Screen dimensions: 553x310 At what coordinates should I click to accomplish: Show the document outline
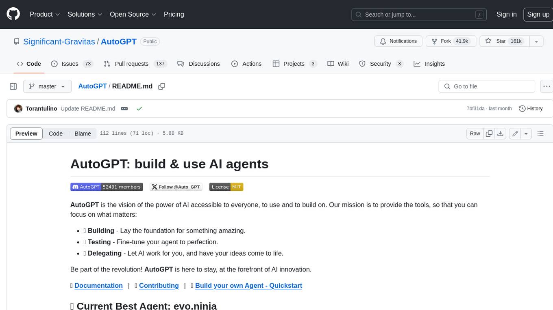(540, 133)
